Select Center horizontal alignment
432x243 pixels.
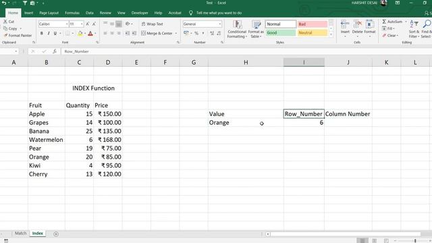(112, 33)
